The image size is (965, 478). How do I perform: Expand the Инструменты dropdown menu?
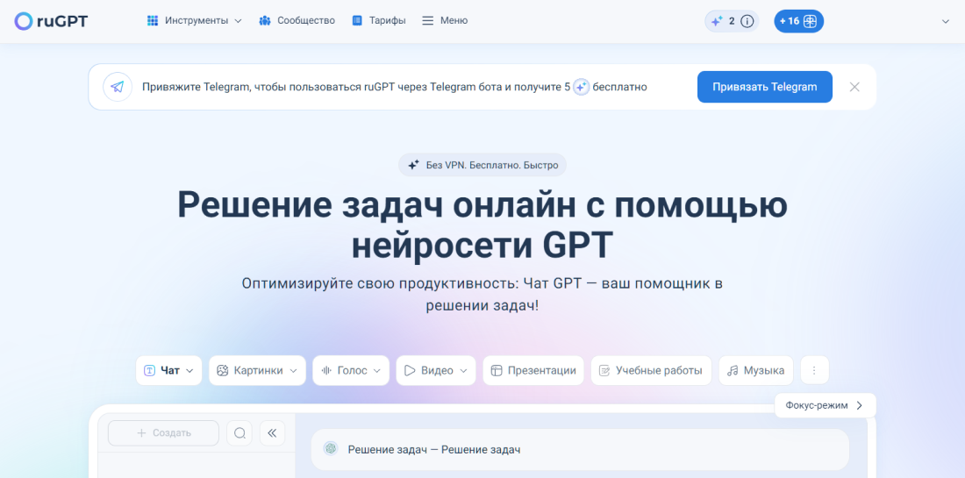coord(194,20)
